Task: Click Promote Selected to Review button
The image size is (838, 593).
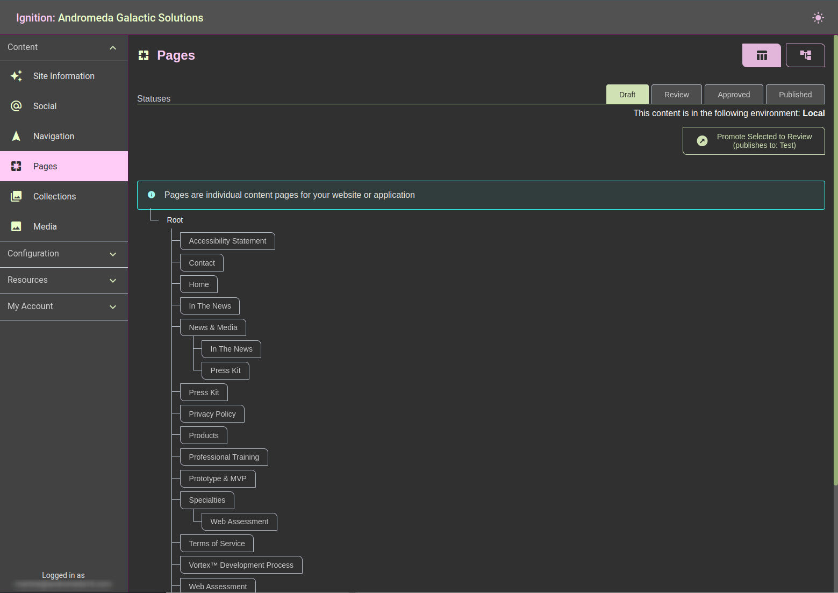Action: click(x=754, y=141)
